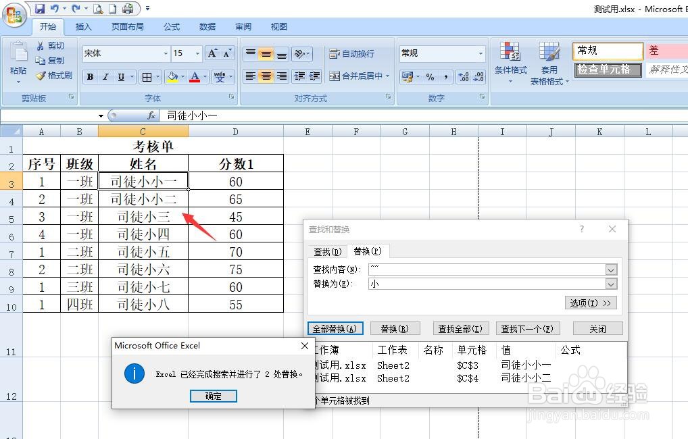The image size is (688, 439).
Task: Align cell text to top
Action: point(251,53)
